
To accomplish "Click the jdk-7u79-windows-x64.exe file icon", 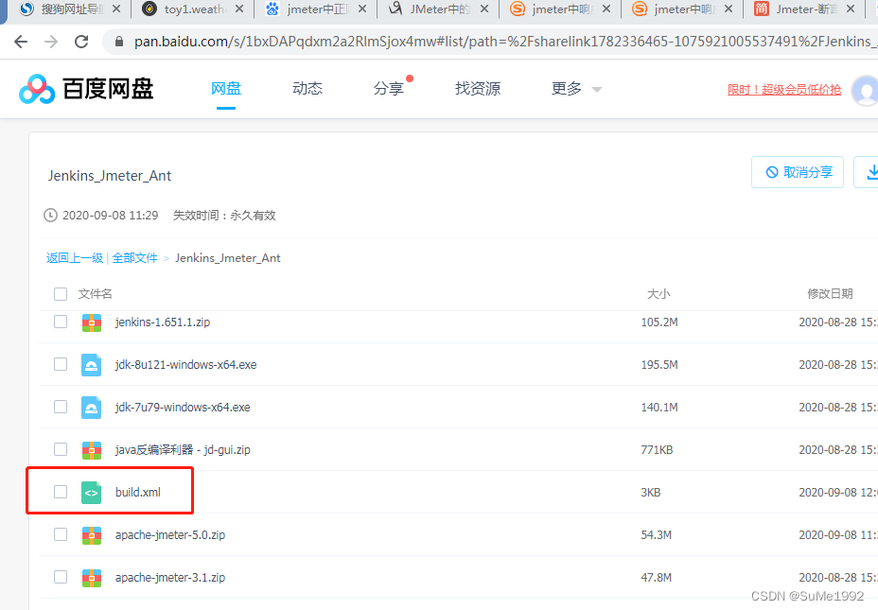I will [x=92, y=408].
